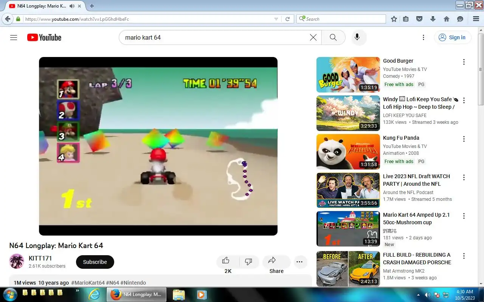This screenshot has width=484, height=302.
Task: Open options for NFL Draft Watch Party video
Action: pyautogui.click(x=464, y=177)
